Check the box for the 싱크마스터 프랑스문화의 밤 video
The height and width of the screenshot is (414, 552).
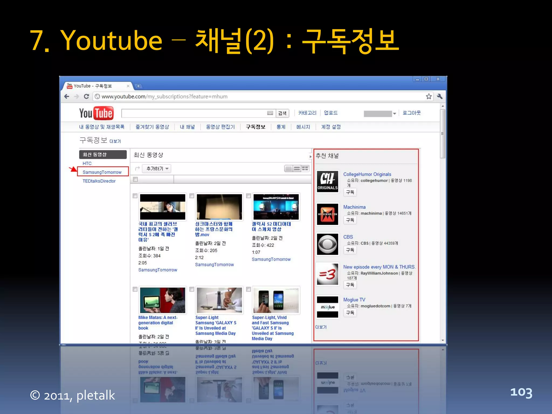pyautogui.click(x=192, y=196)
